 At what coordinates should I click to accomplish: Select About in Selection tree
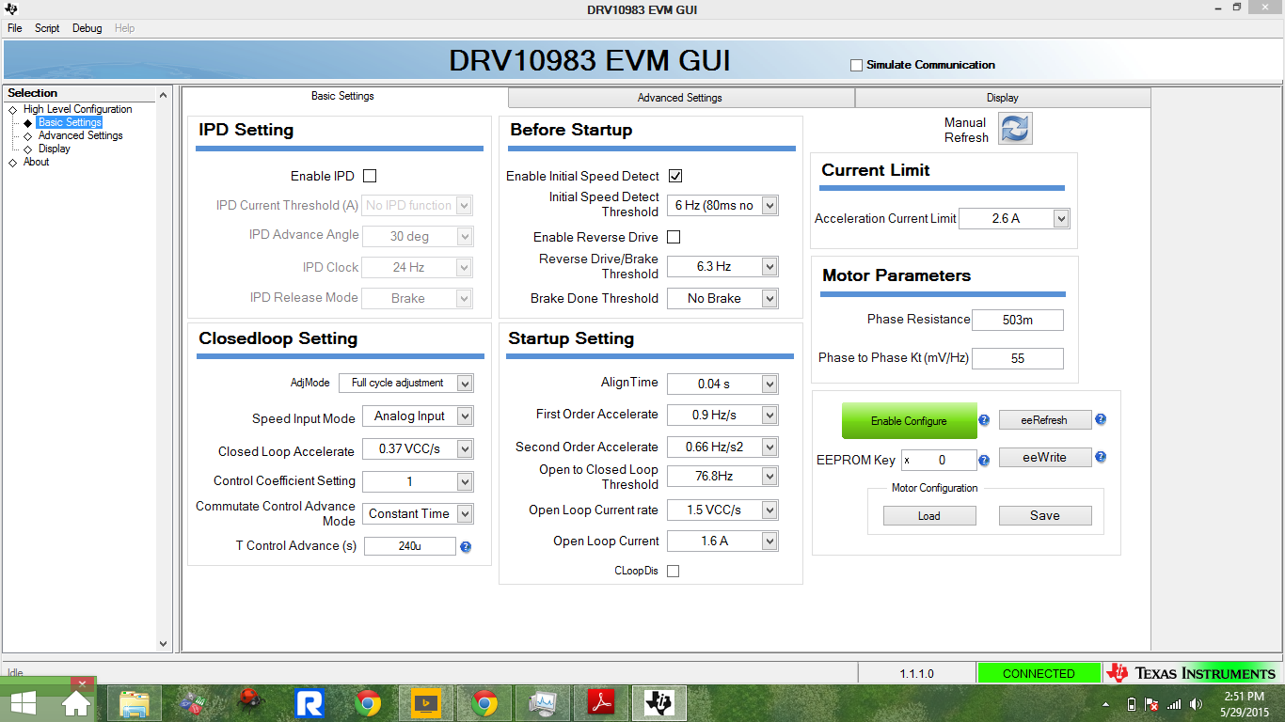point(37,162)
